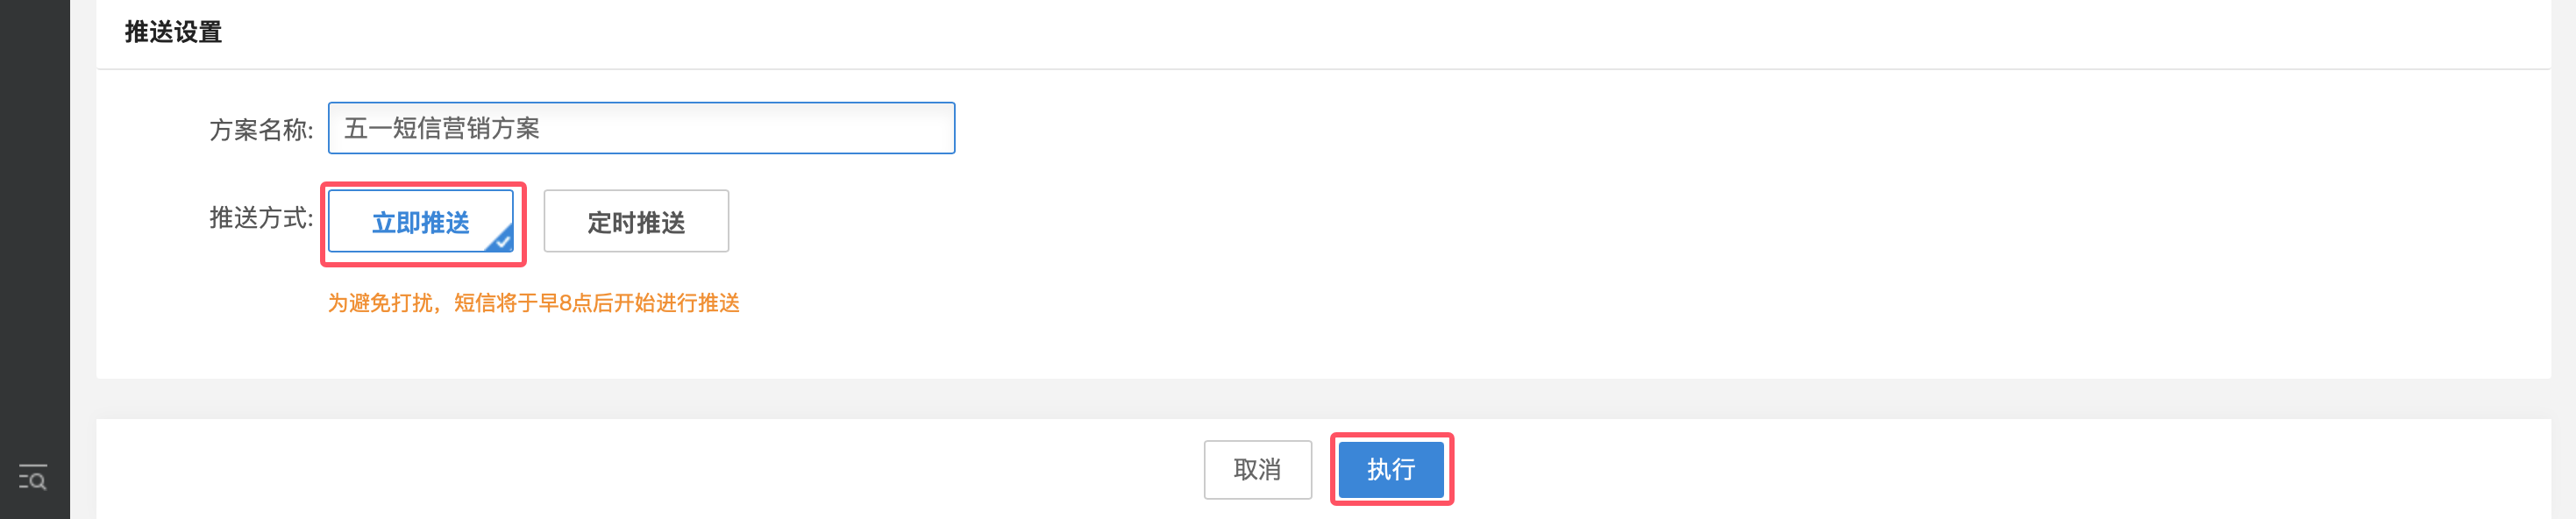Screen dimensions: 2576x519
Task: Click the 推送设置 section heading
Action: pyautogui.click(x=173, y=32)
